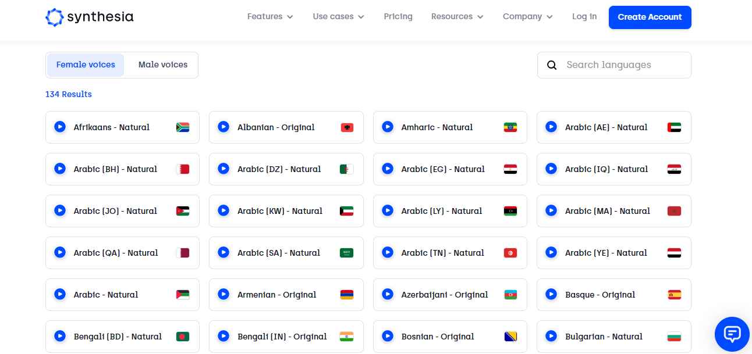Click the search magnifier icon

552,65
